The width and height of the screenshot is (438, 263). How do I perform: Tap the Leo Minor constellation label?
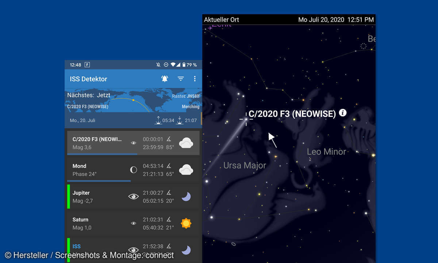326,152
